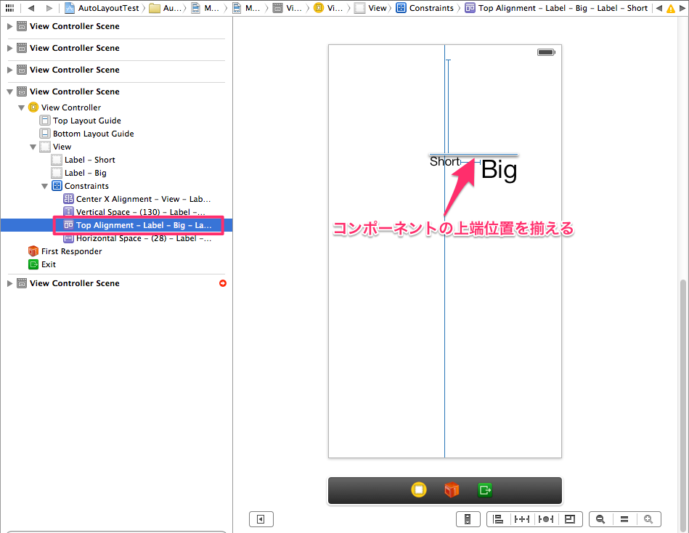Open the related items grid menu

tap(9, 8)
